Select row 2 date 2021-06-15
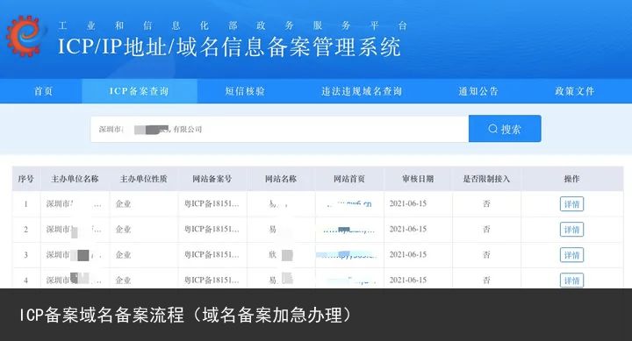The width and height of the screenshot is (632, 341). click(408, 229)
